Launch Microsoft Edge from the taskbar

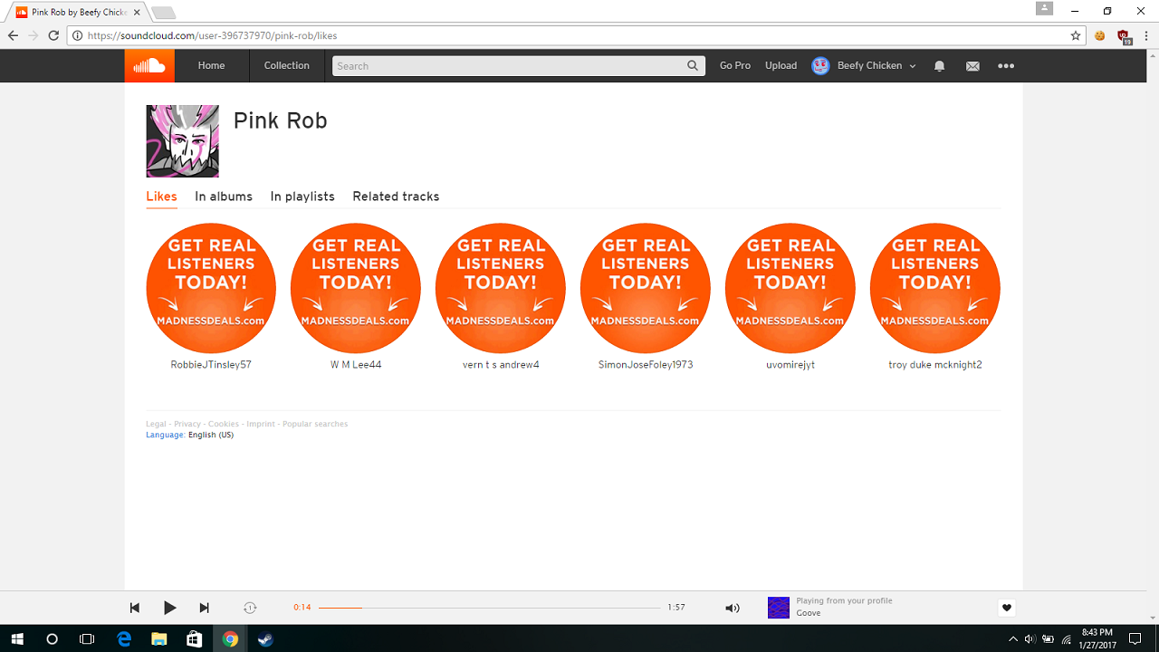click(124, 638)
